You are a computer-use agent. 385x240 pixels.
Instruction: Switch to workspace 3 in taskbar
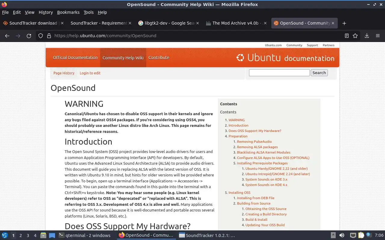[28, 235]
